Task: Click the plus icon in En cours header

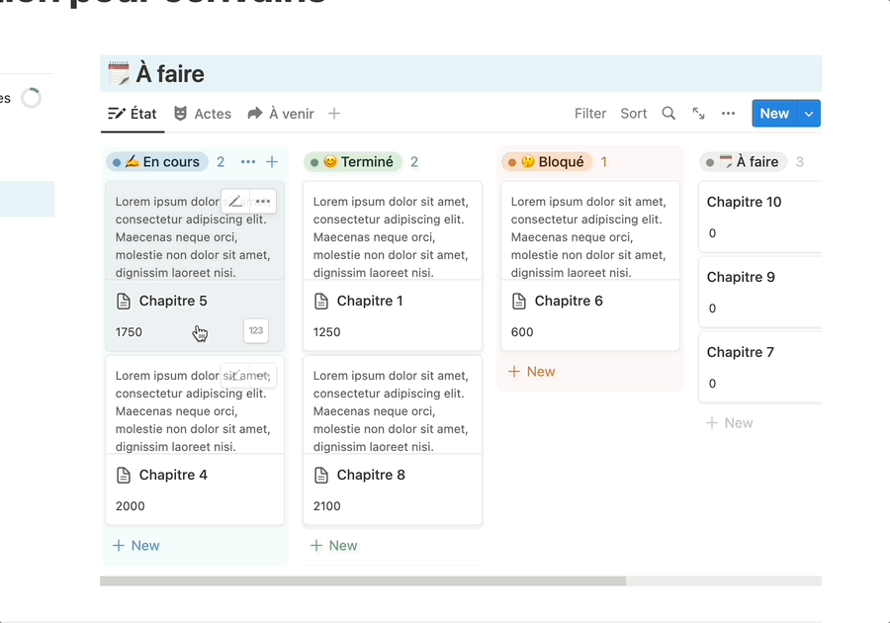Action: 272,162
